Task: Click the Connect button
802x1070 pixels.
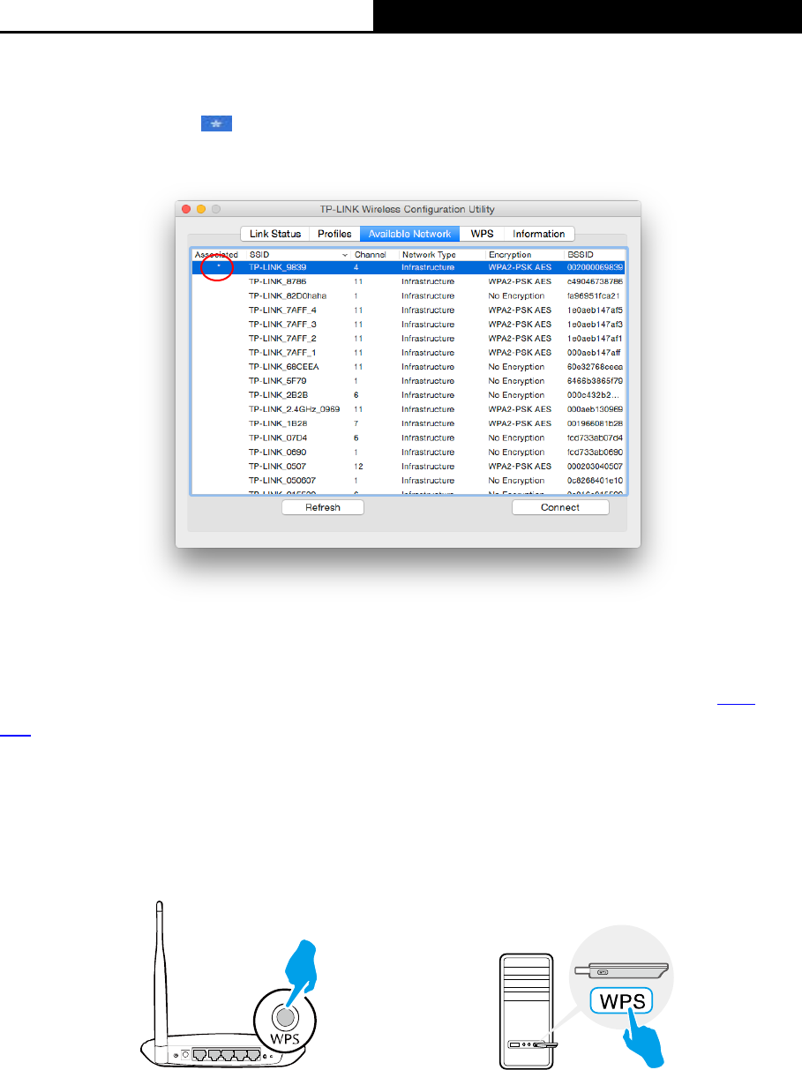Action: click(x=560, y=507)
